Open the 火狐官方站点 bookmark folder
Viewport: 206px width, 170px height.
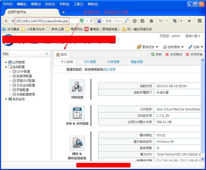click(x=33, y=29)
